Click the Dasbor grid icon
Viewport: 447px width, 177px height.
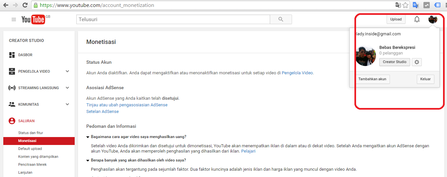coord(12,55)
